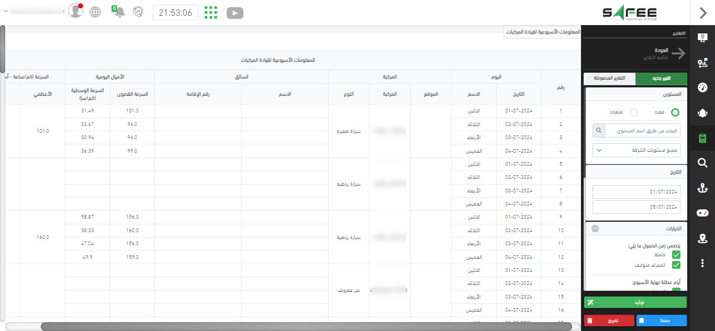Click the YouTube video play icon
715x331 pixels.
click(x=235, y=13)
